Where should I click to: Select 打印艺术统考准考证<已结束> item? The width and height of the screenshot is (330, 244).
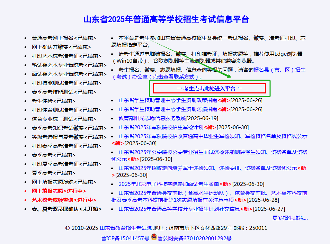67,56
